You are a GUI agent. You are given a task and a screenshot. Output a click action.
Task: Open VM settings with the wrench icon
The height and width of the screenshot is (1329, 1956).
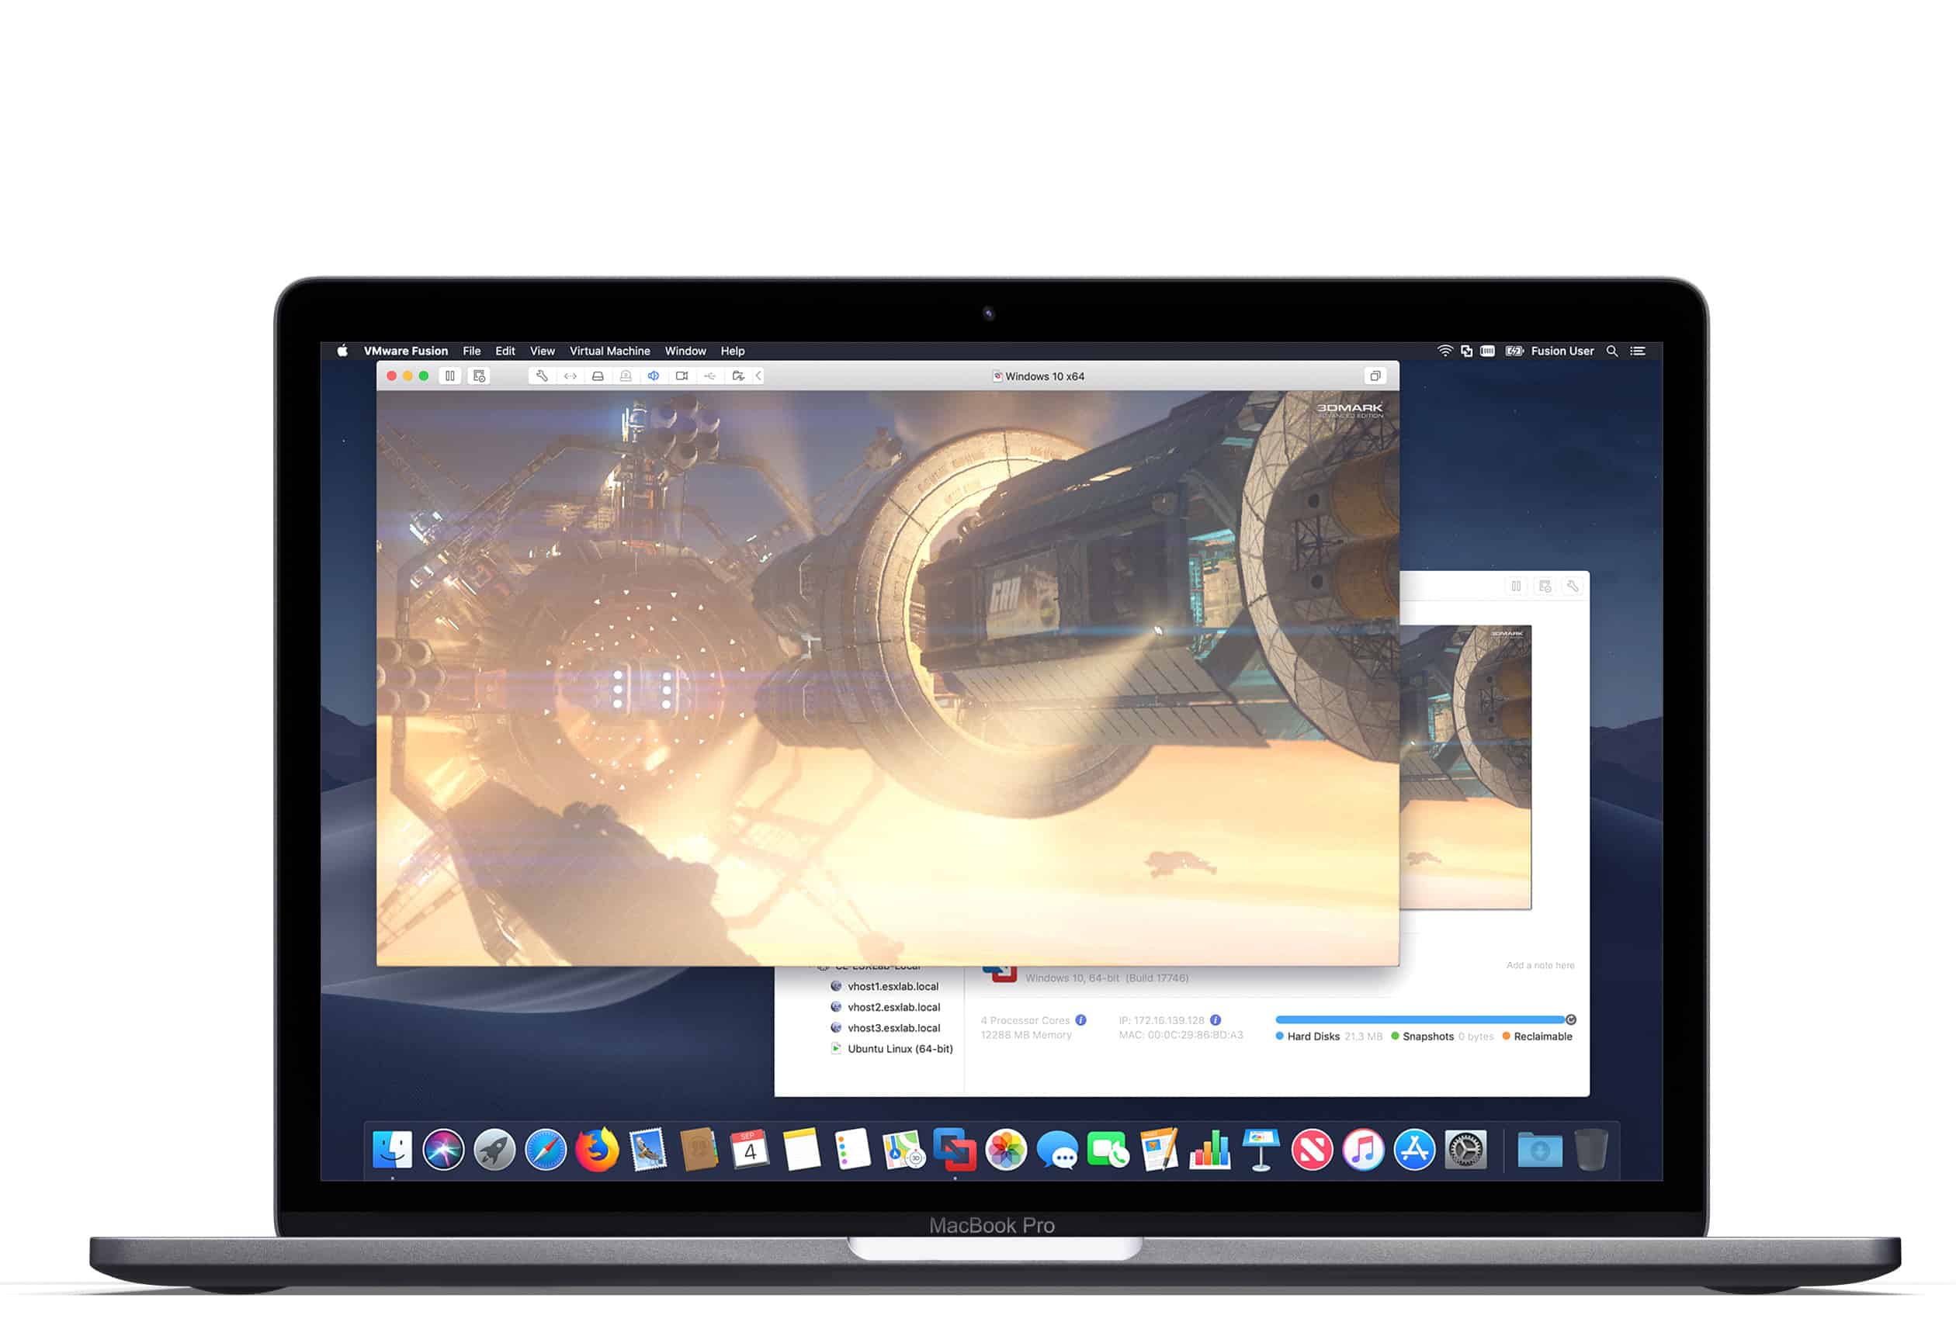click(541, 376)
